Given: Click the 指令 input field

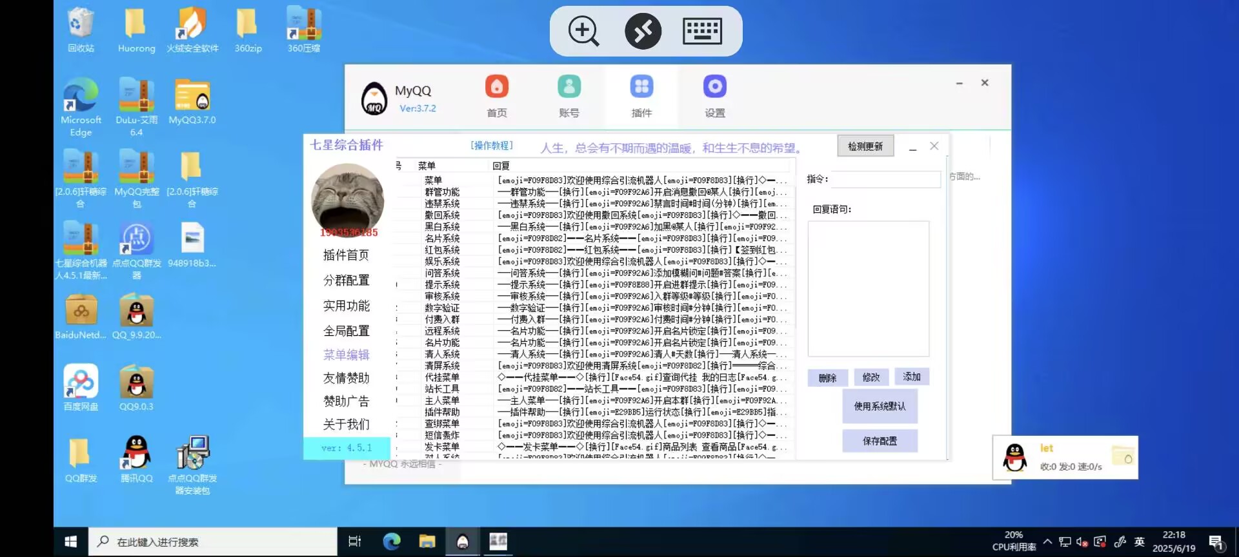Looking at the screenshot, I should tap(885, 179).
